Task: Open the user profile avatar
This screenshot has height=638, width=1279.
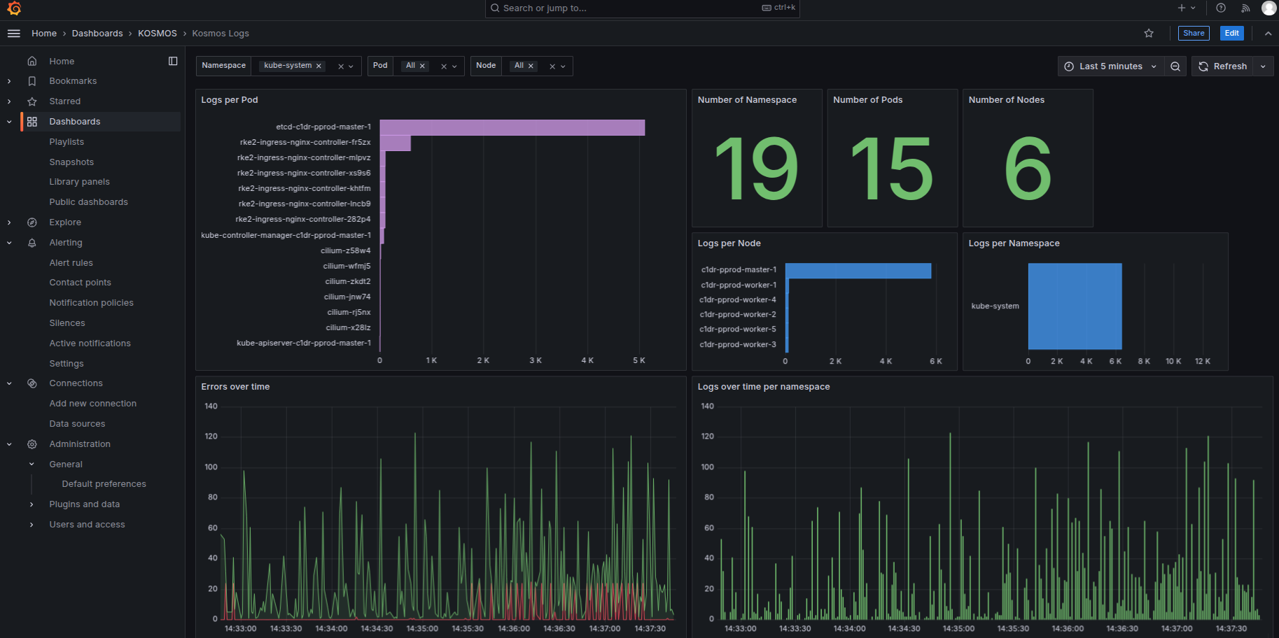Action: coord(1269,8)
